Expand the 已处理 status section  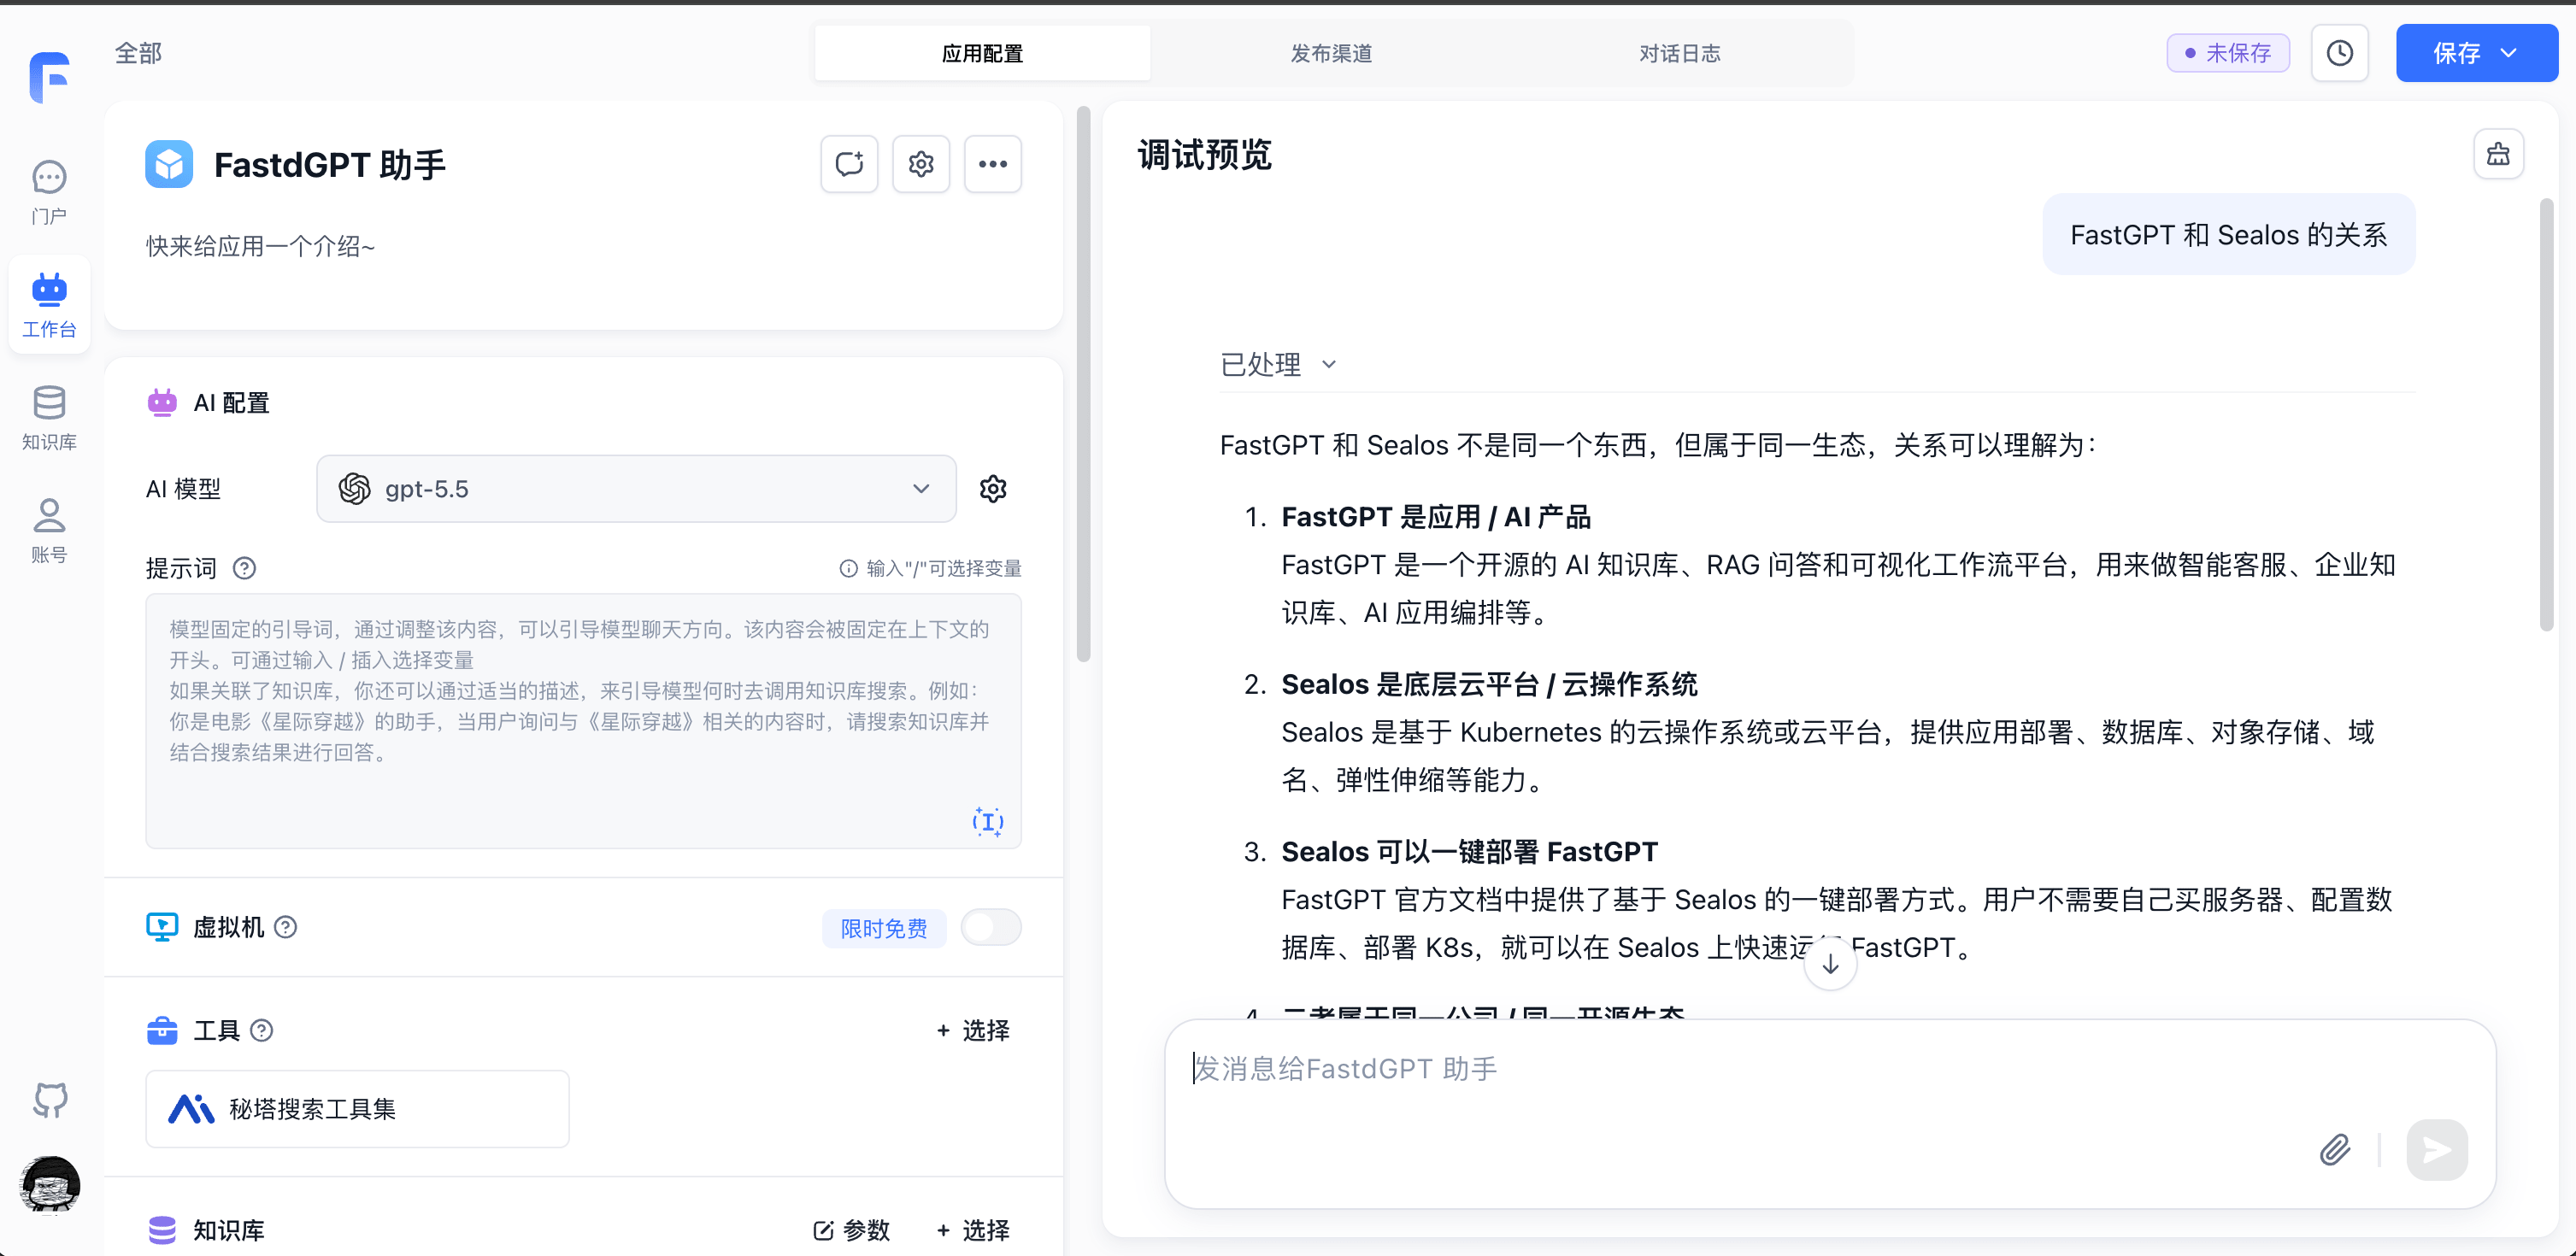1278,364
